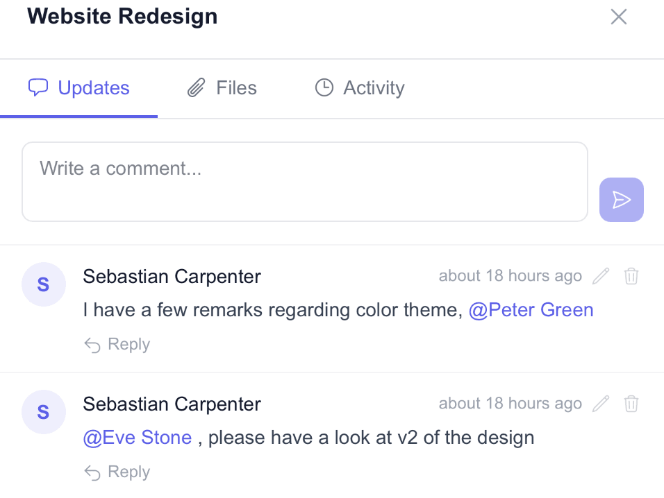Click the send comment arrow button
664x498 pixels.
tap(621, 200)
